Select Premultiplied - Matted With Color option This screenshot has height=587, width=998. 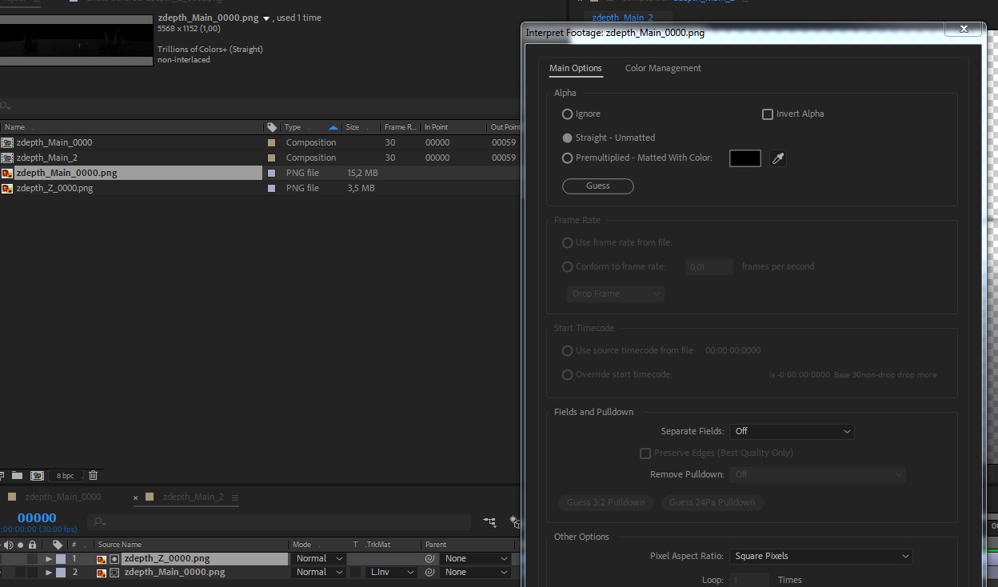click(x=567, y=158)
